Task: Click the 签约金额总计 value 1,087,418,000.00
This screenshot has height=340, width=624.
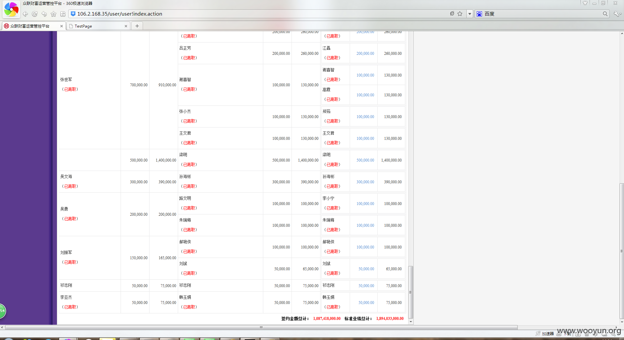Action: (327, 319)
